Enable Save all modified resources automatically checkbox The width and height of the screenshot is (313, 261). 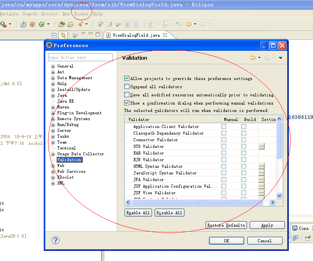[127, 94]
